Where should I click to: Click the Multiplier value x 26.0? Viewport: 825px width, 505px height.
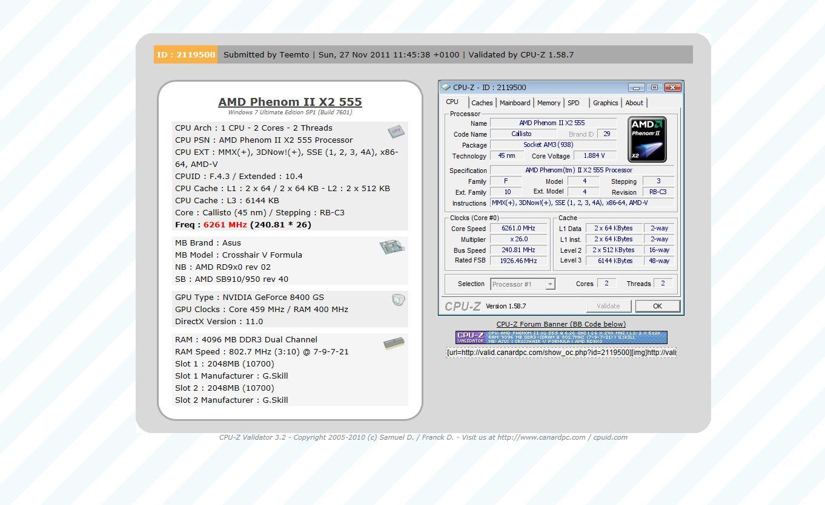pyautogui.click(x=519, y=239)
